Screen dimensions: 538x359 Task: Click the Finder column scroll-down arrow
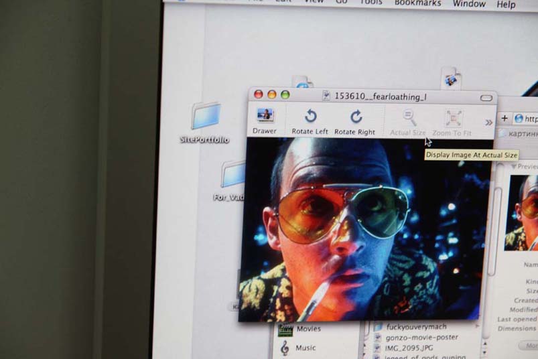[485, 352]
